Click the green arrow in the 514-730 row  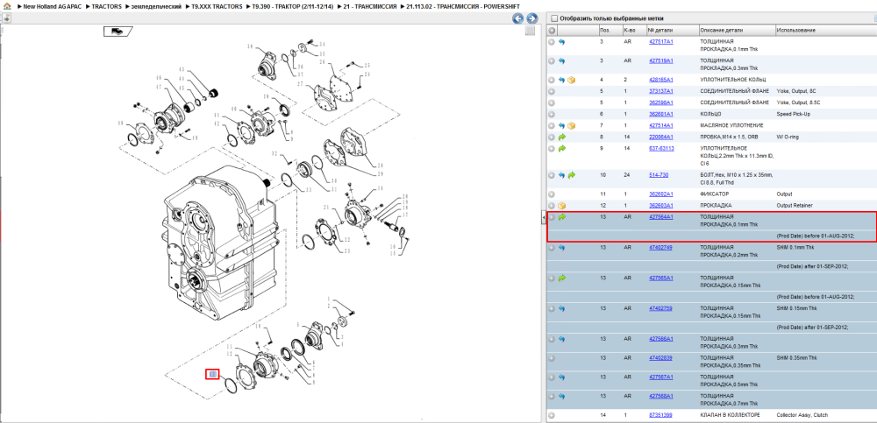coord(571,175)
